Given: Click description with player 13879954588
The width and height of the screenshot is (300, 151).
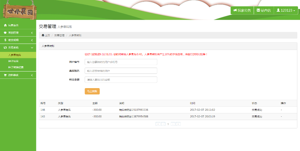Looking at the screenshot, I should point(134,116).
